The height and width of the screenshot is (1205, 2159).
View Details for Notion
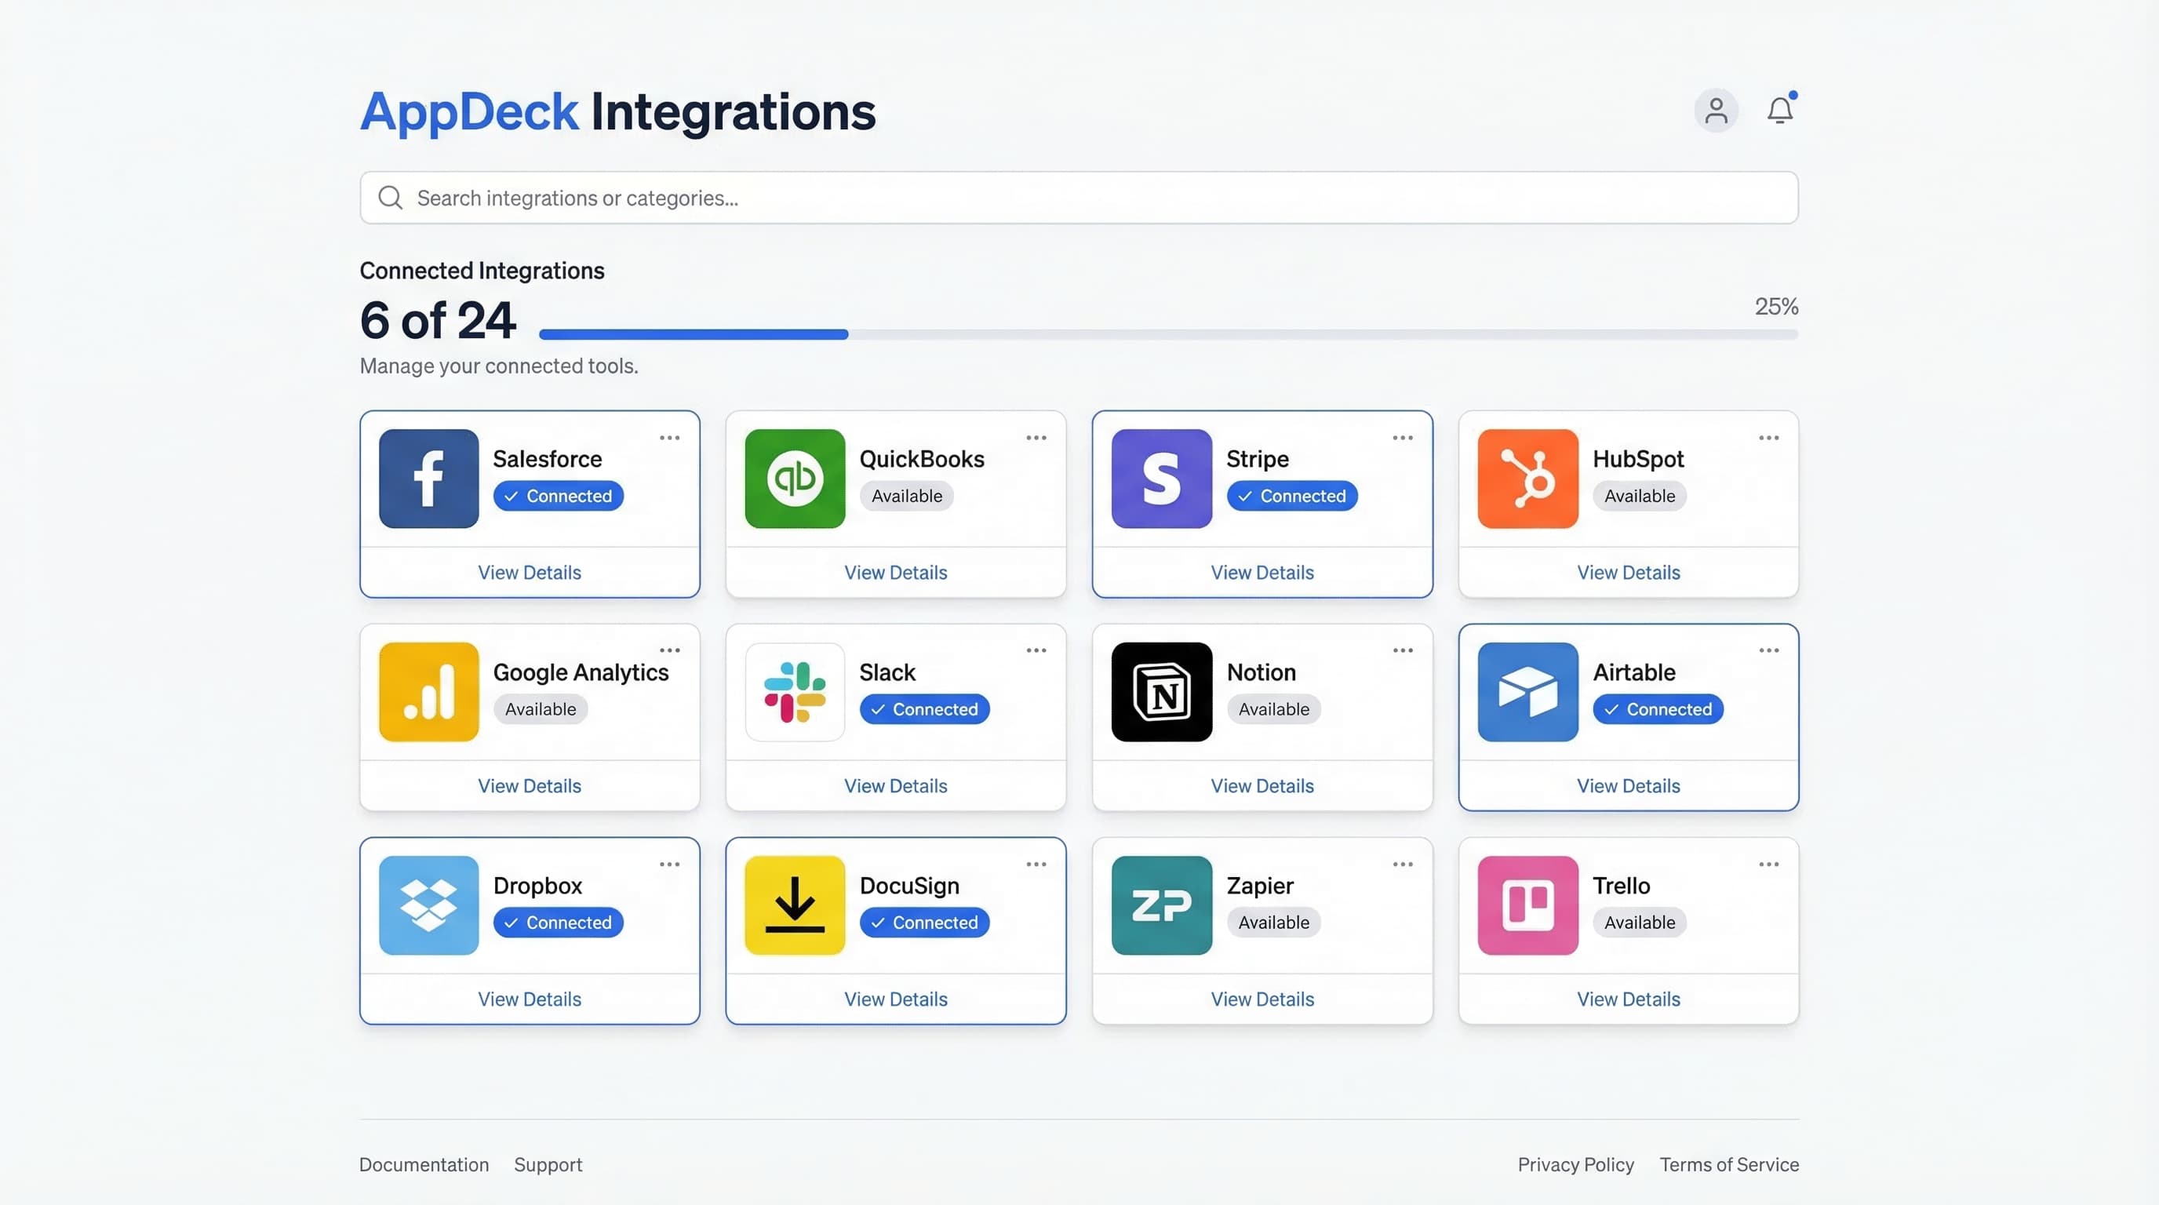tap(1262, 786)
